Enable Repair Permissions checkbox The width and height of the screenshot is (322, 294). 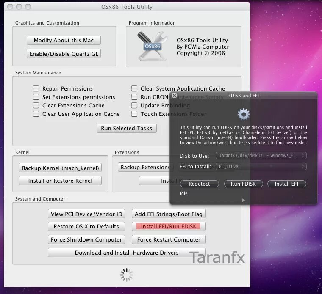[x=36, y=88]
